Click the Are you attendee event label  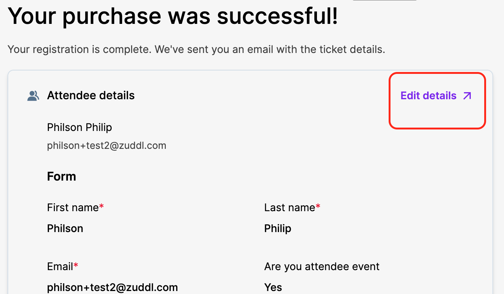322,266
